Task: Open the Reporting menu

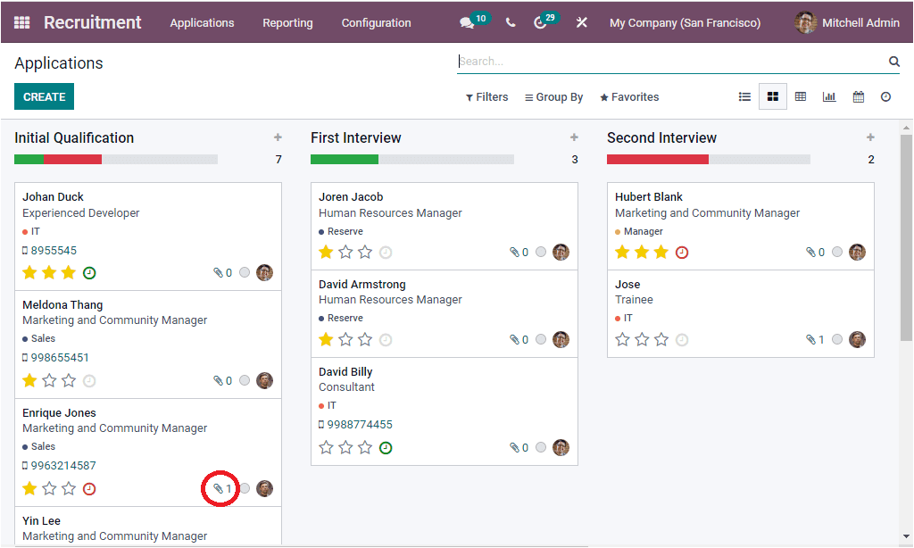Action: [x=287, y=23]
